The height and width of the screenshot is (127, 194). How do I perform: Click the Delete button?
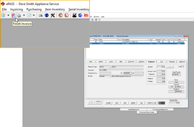click(133, 103)
